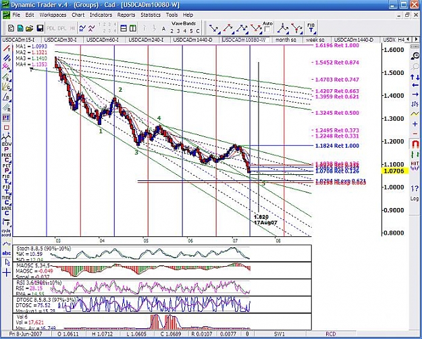Switch to the month sq tab

click(286, 40)
